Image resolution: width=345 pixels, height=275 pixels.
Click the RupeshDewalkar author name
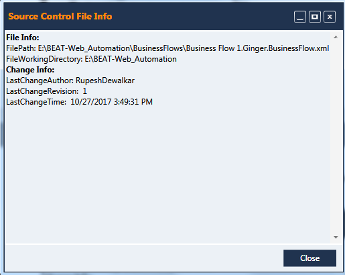[105, 80]
